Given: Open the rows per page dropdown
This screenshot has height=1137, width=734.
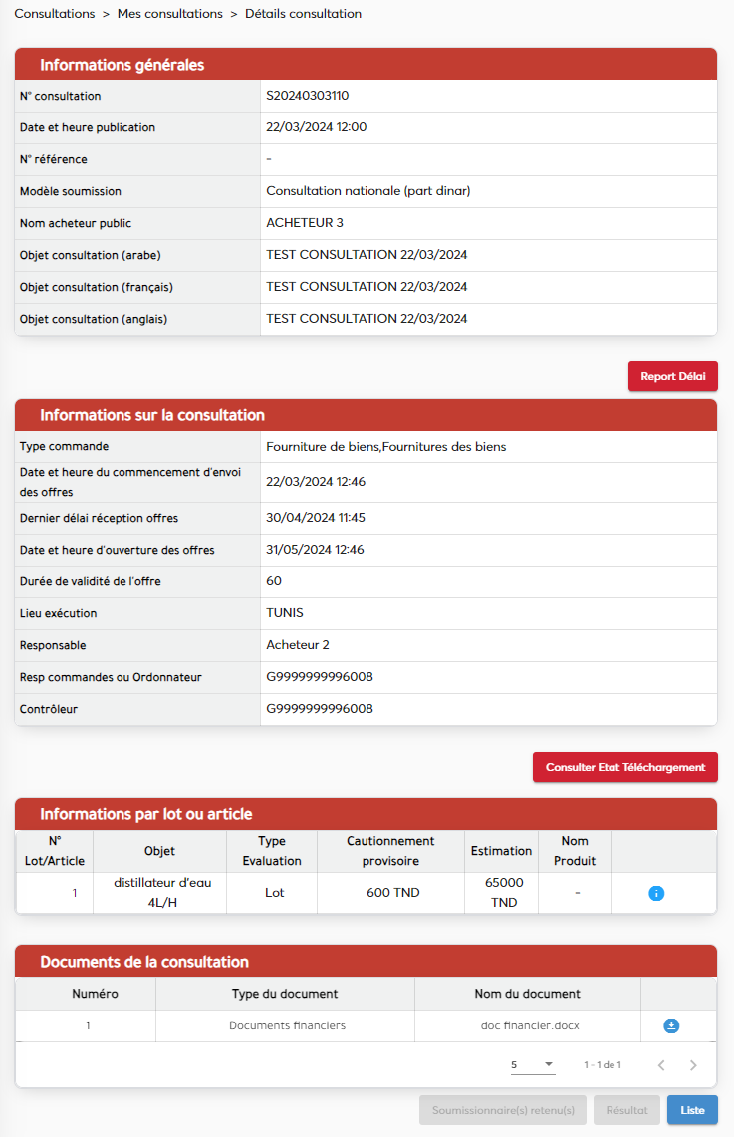Looking at the screenshot, I should [x=533, y=1065].
